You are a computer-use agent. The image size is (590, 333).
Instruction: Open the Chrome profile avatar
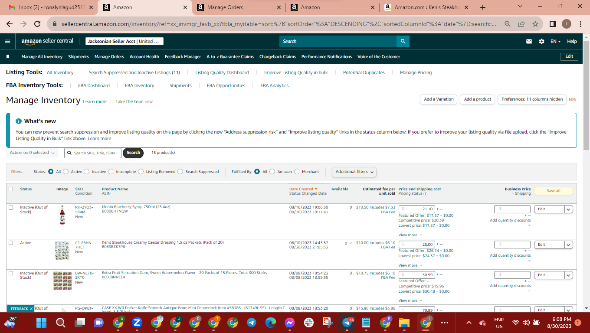567,24
